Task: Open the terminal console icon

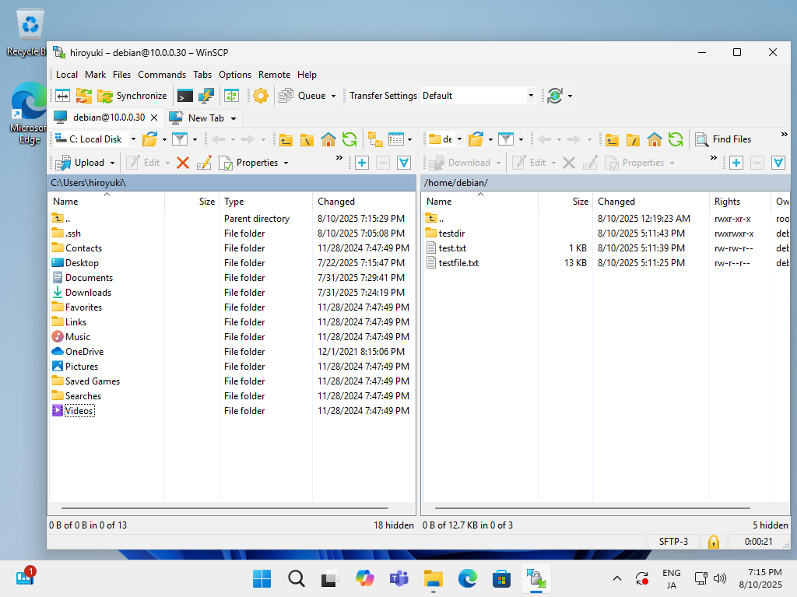Action: point(184,96)
